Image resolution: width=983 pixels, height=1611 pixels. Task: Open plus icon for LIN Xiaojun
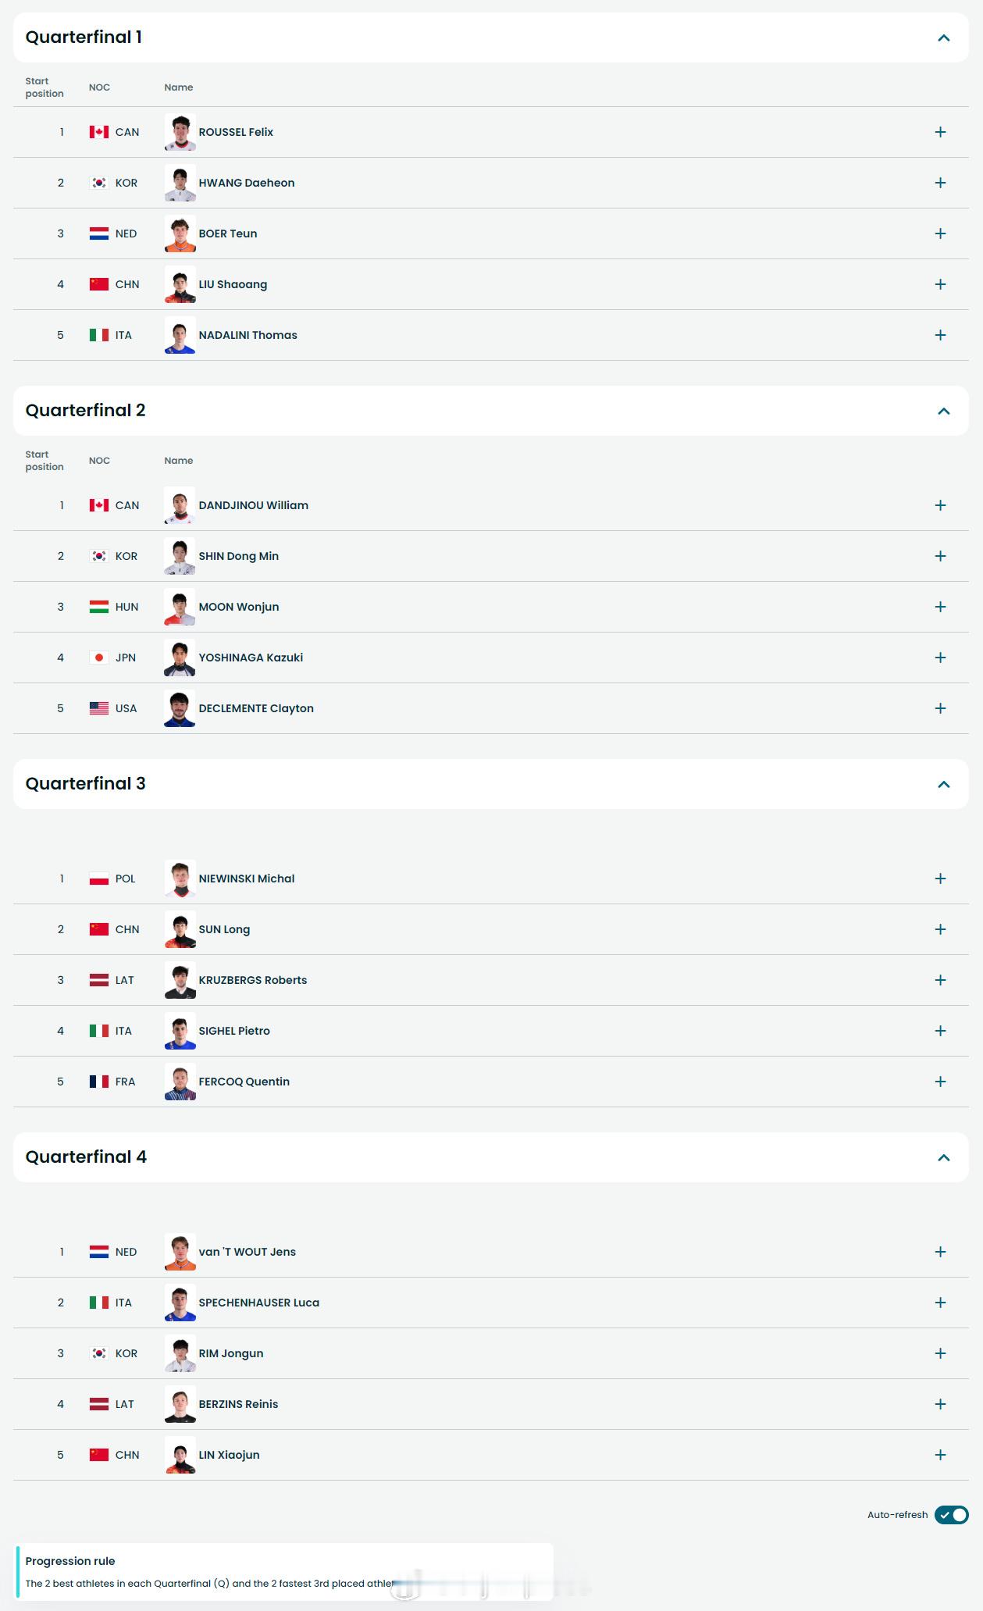tap(940, 1455)
